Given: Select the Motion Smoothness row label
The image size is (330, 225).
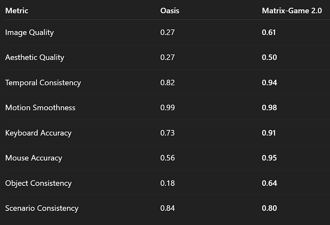Looking at the screenshot, I should [40, 108].
